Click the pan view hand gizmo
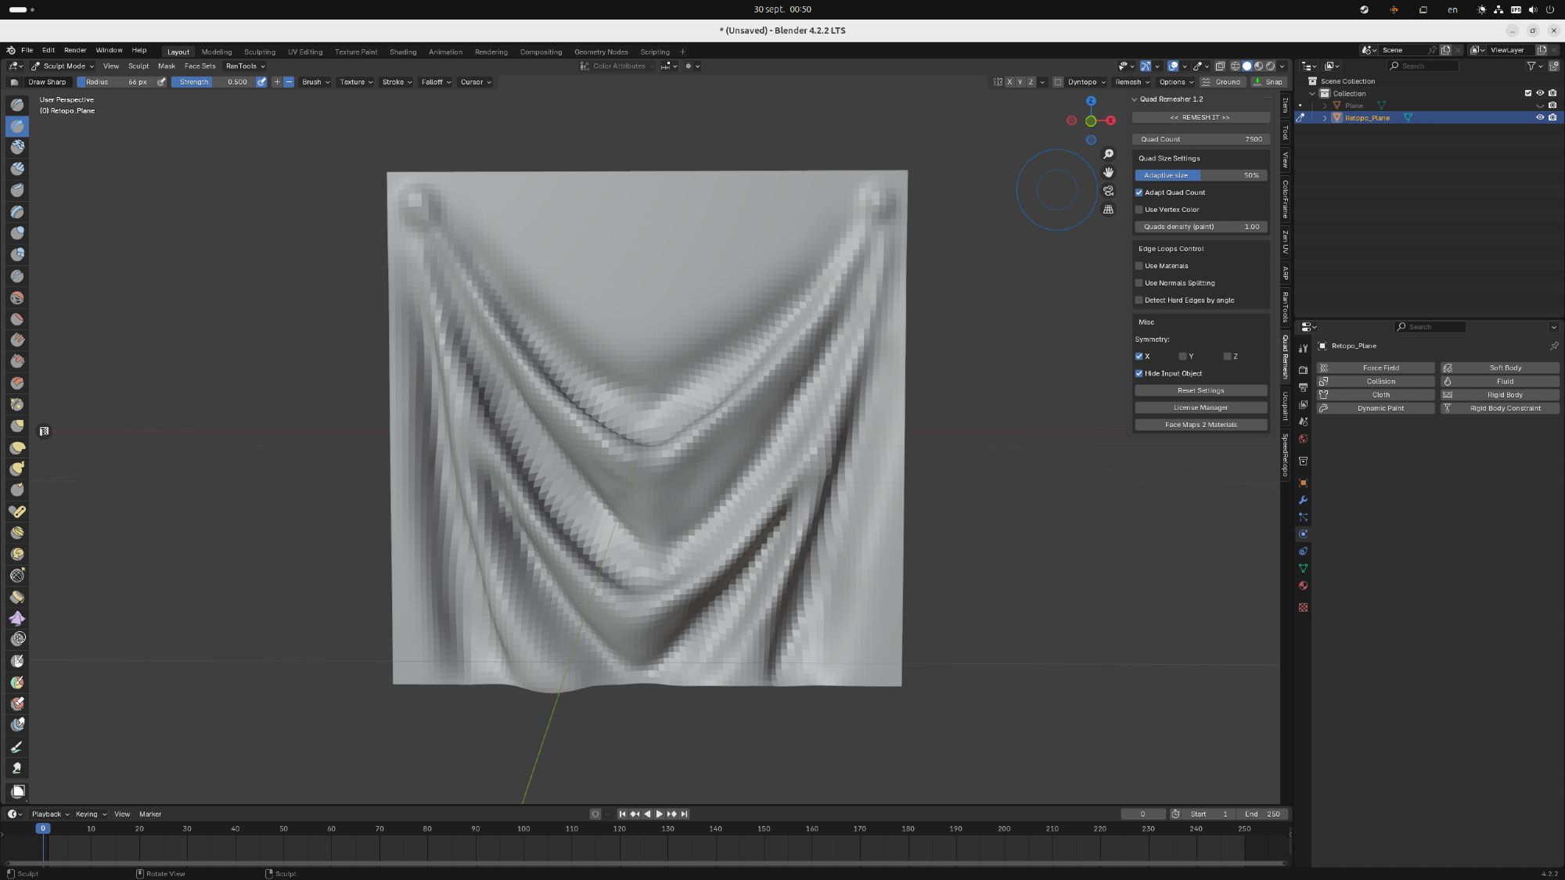Viewport: 1565px width, 880px height. 1108,172
